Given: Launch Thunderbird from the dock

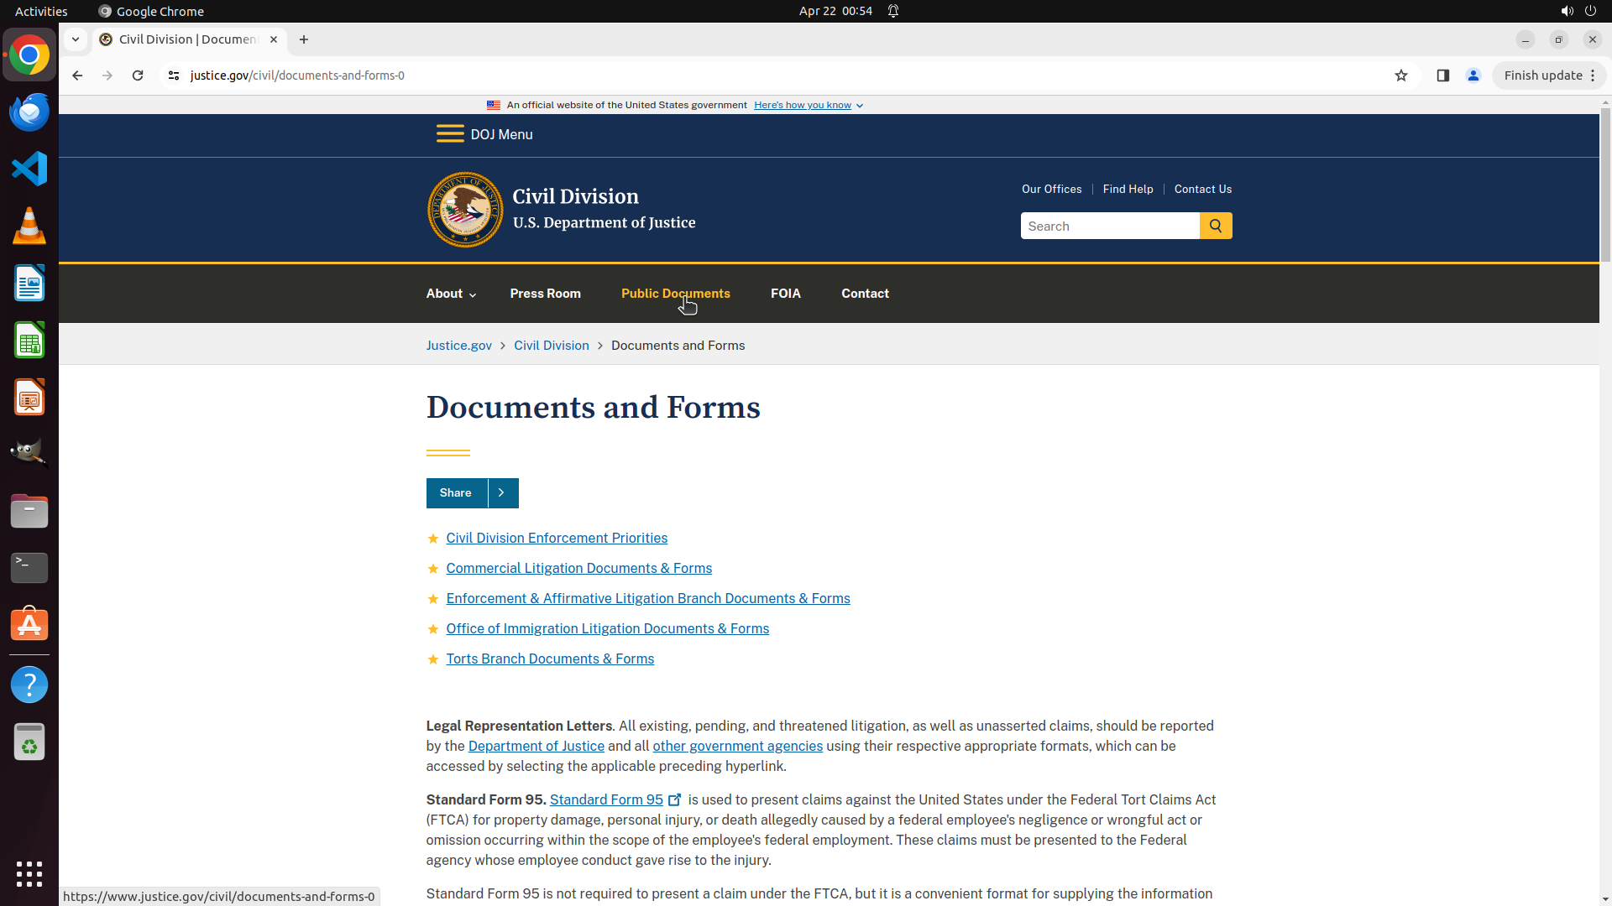Looking at the screenshot, I should click(29, 112).
